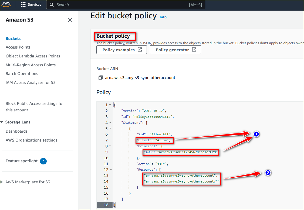
Task: Copy the Bucket ARN with copy icon
Action: 100,78
